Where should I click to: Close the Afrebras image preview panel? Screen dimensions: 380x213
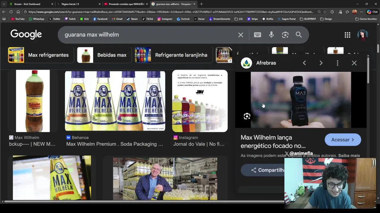pyautogui.click(x=354, y=63)
